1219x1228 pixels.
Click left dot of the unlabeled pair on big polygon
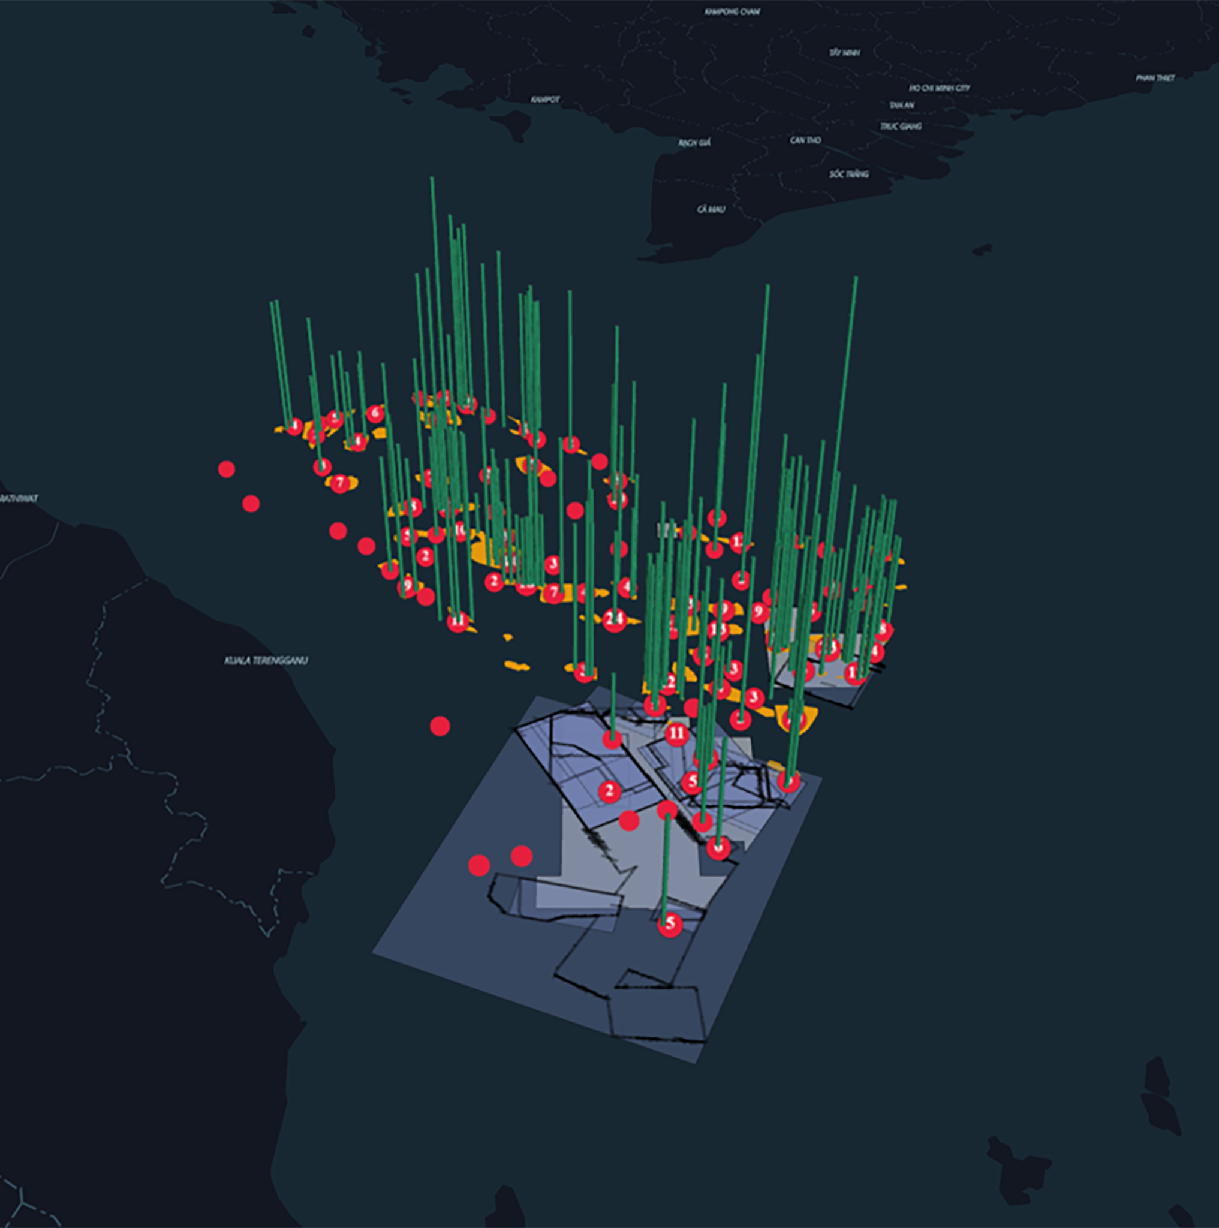tap(478, 865)
